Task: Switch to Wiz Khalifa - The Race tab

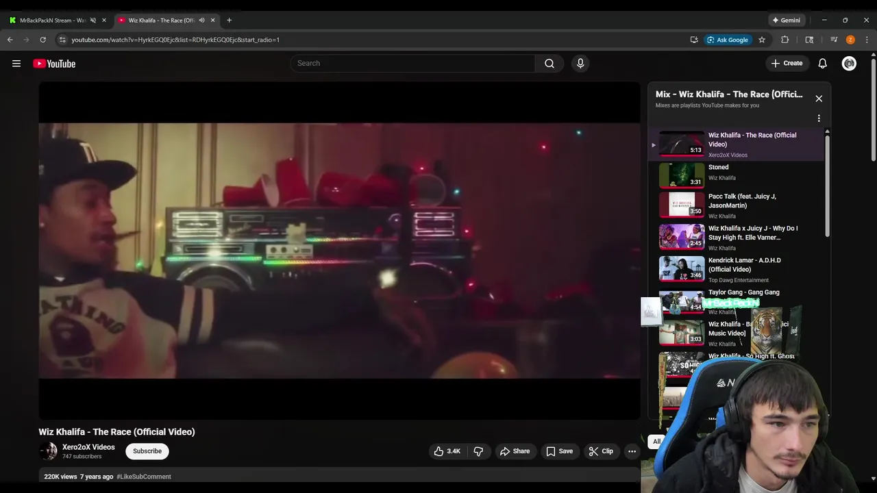Action: pyautogui.click(x=162, y=20)
